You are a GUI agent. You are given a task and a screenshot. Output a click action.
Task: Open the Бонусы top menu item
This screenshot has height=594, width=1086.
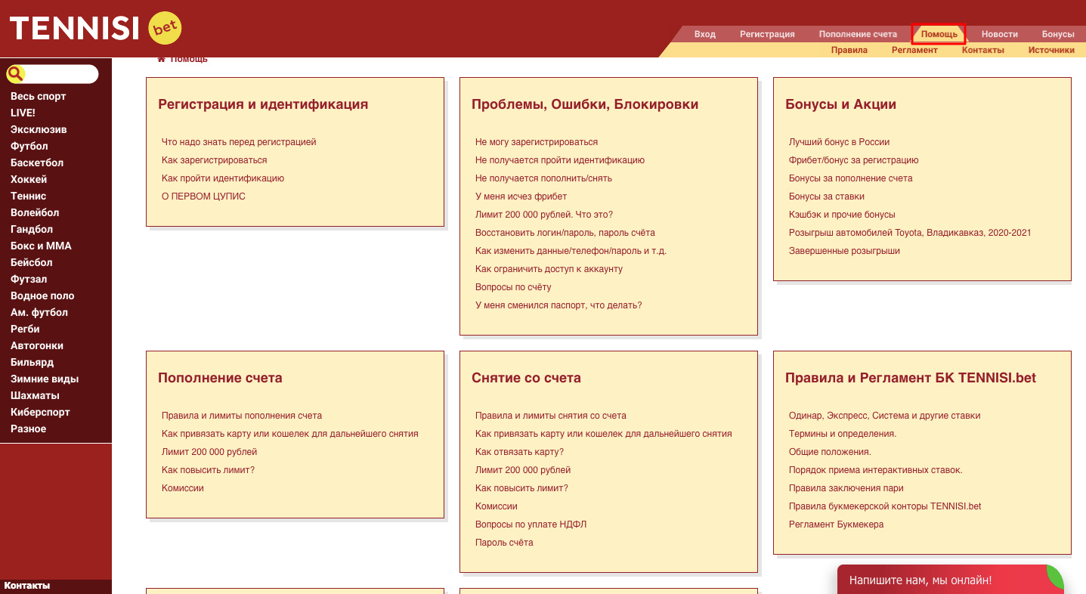point(1058,34)
